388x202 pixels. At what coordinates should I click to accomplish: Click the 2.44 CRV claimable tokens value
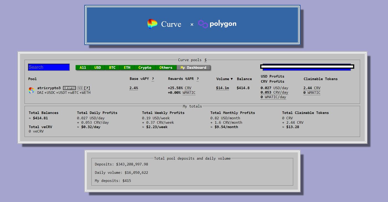[312, 88]
